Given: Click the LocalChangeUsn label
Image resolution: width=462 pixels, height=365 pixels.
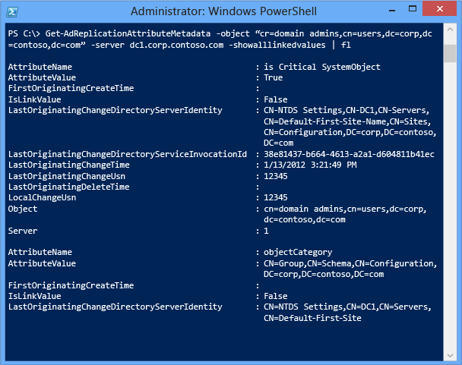Looking at the screenshot, I should tap(42, 197).
